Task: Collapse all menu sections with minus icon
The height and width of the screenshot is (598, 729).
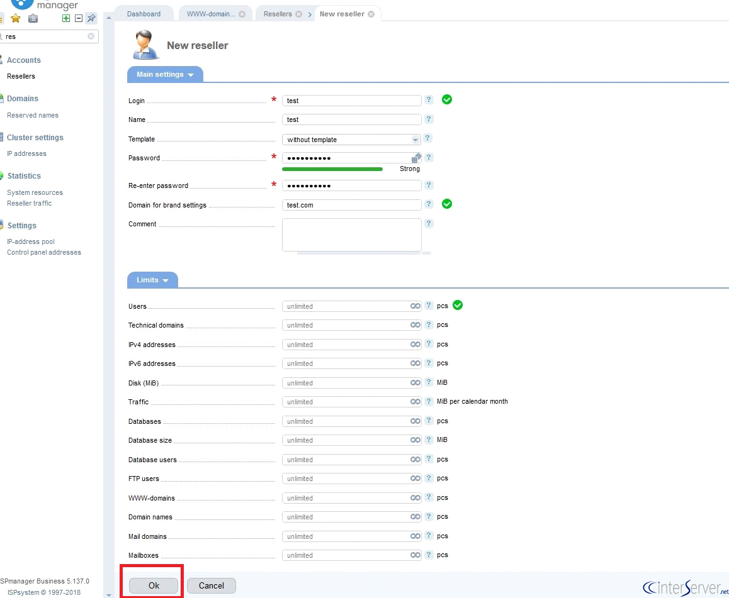Action: pos(79,18)
